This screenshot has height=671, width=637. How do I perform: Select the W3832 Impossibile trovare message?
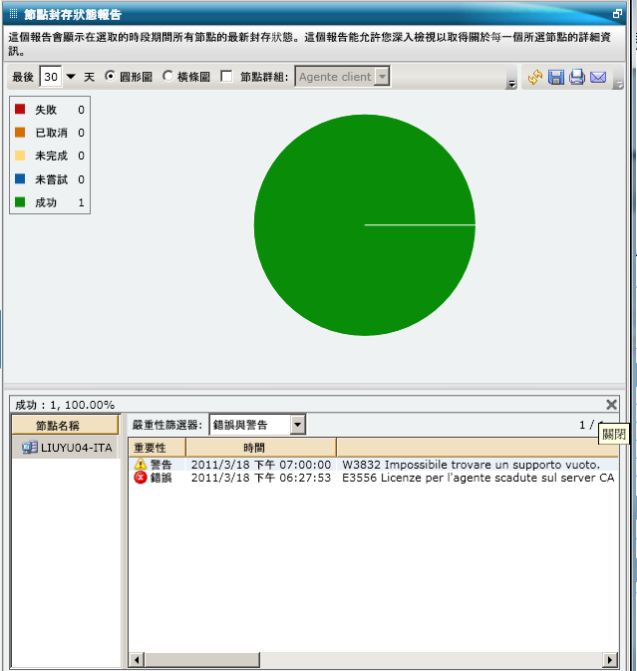point(471,465)
